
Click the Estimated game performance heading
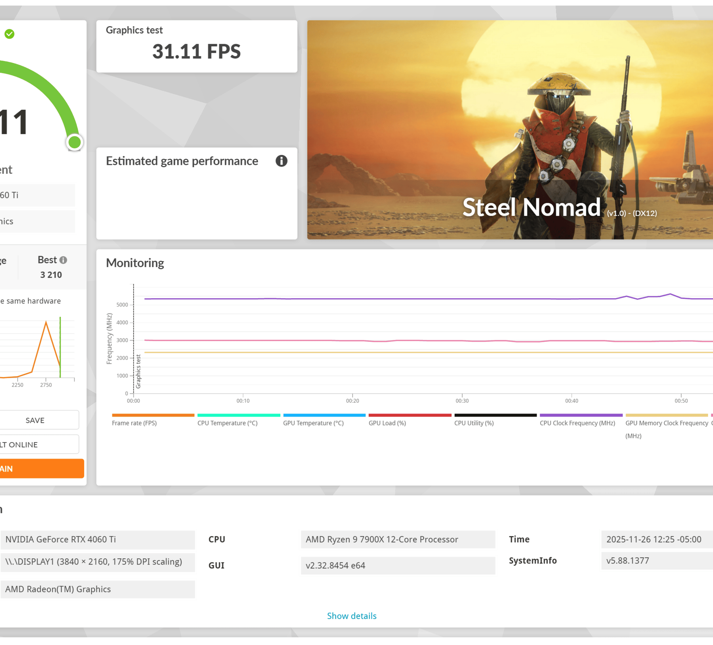click(182, 161)
